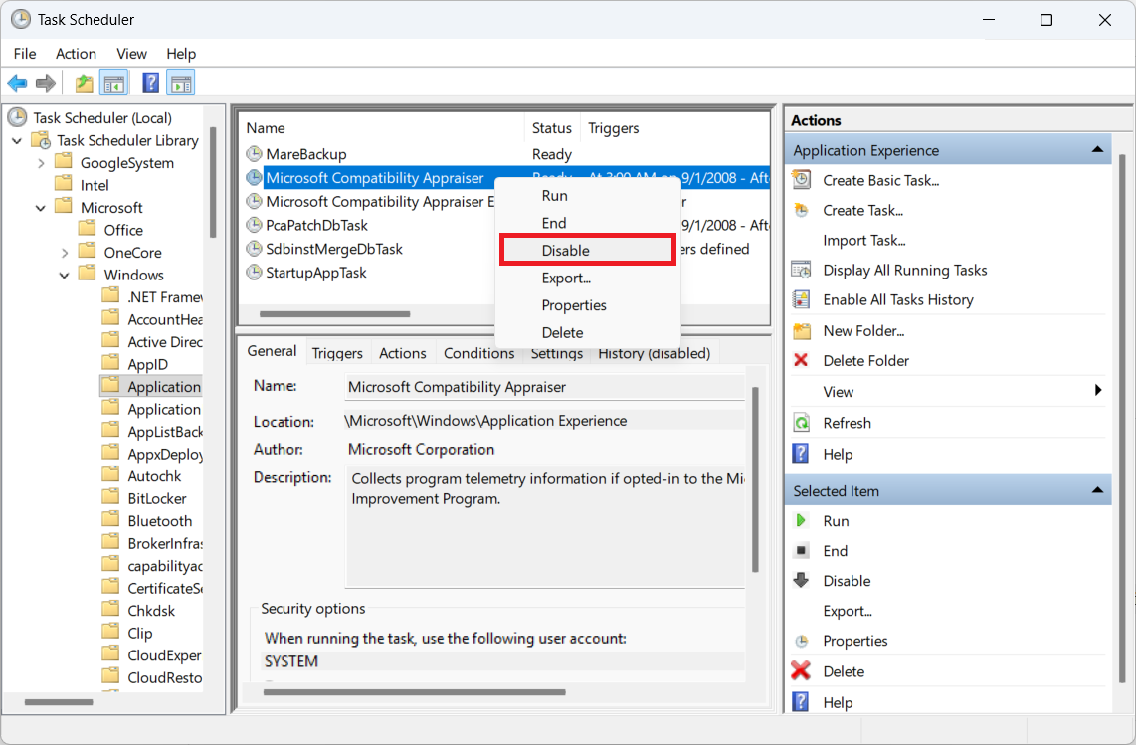Click the Show/Hide Action Pane toolbar icon
1136x745 pixels.
181,83
